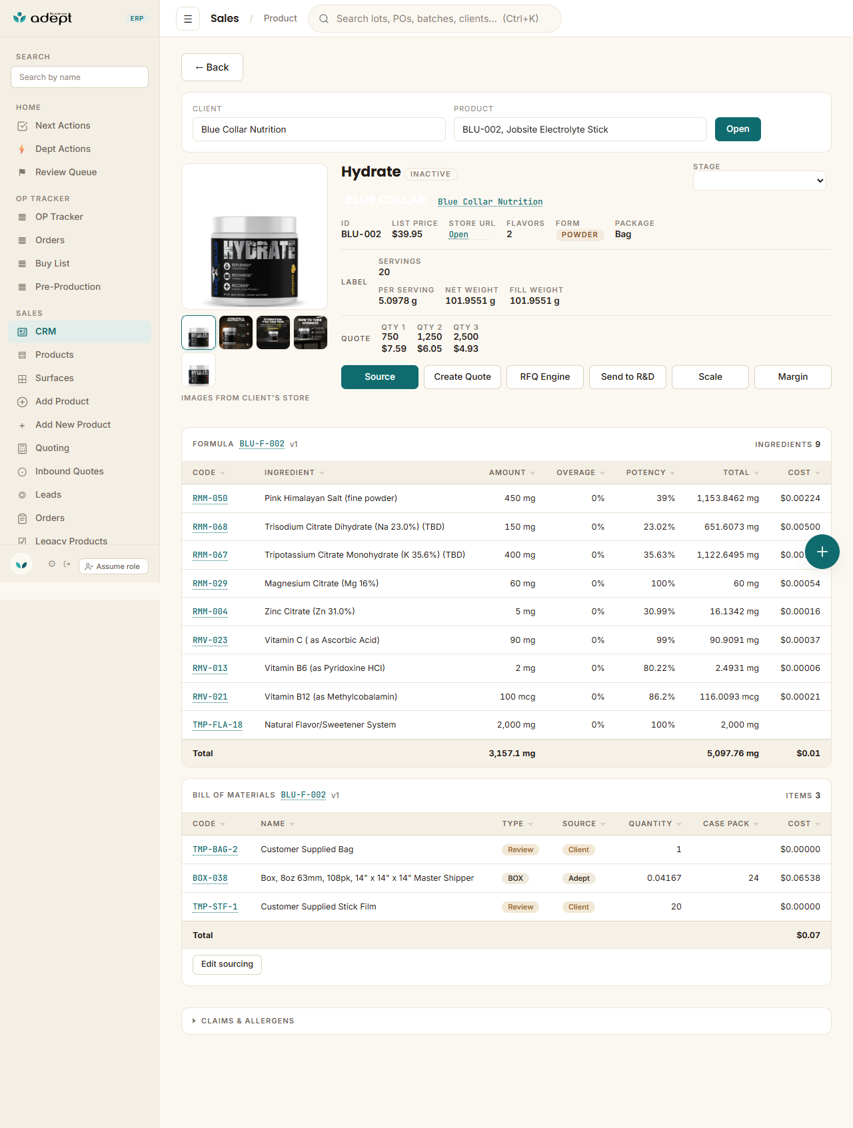
Task: Open the Stage dropdown
Action: point(760,181)
